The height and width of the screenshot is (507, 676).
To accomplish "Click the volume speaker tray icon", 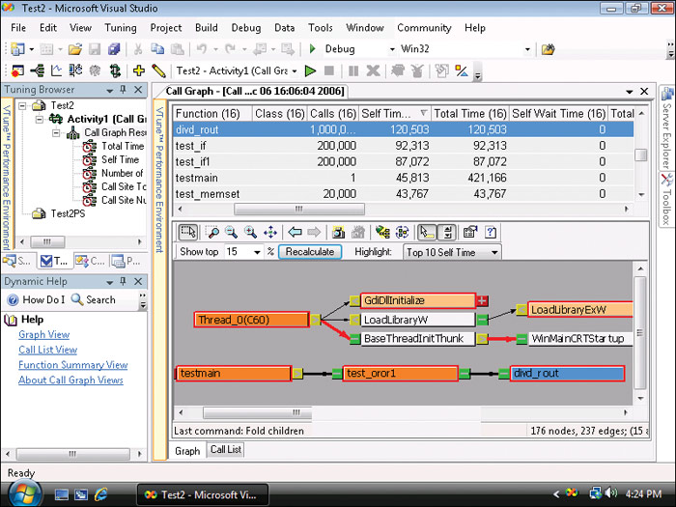I will [x=610, y=493].
